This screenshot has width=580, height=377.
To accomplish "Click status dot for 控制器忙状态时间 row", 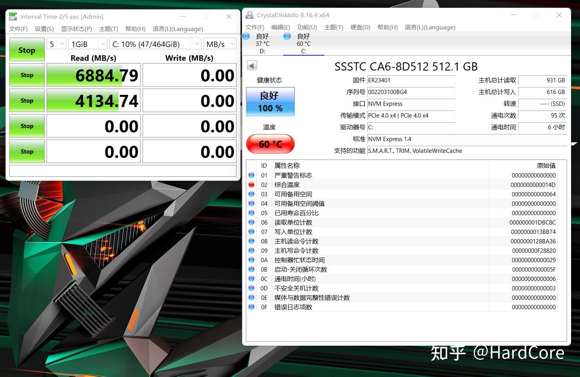I will click(251, 260).
